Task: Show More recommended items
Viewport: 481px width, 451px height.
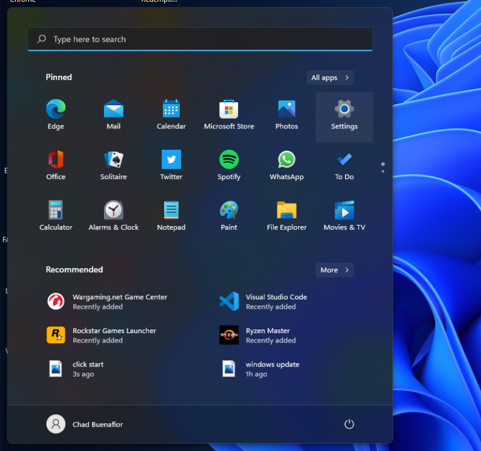Action: [x=334, y=270]
